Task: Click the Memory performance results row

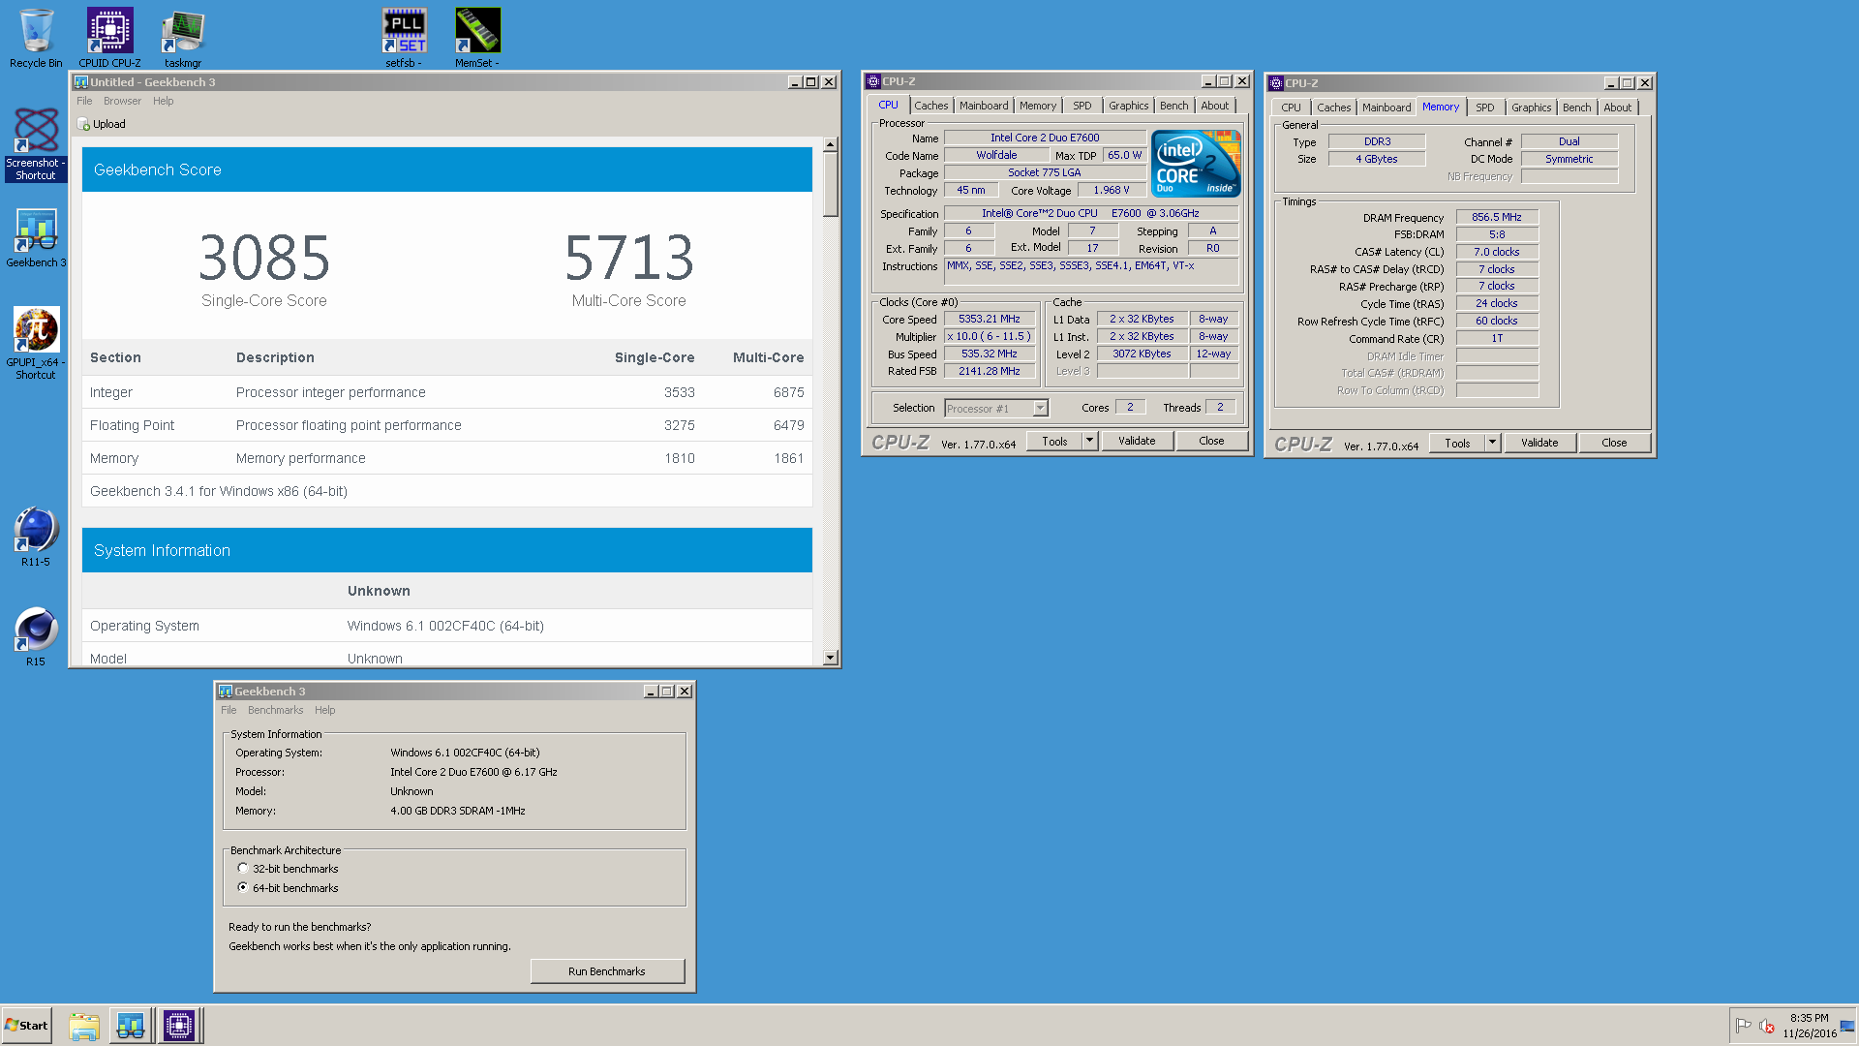Action: 447,458
